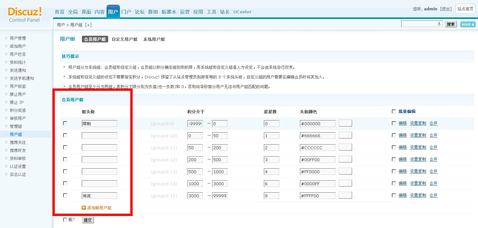Check batch edit box for groupid:9 row

tap(394, 123)
